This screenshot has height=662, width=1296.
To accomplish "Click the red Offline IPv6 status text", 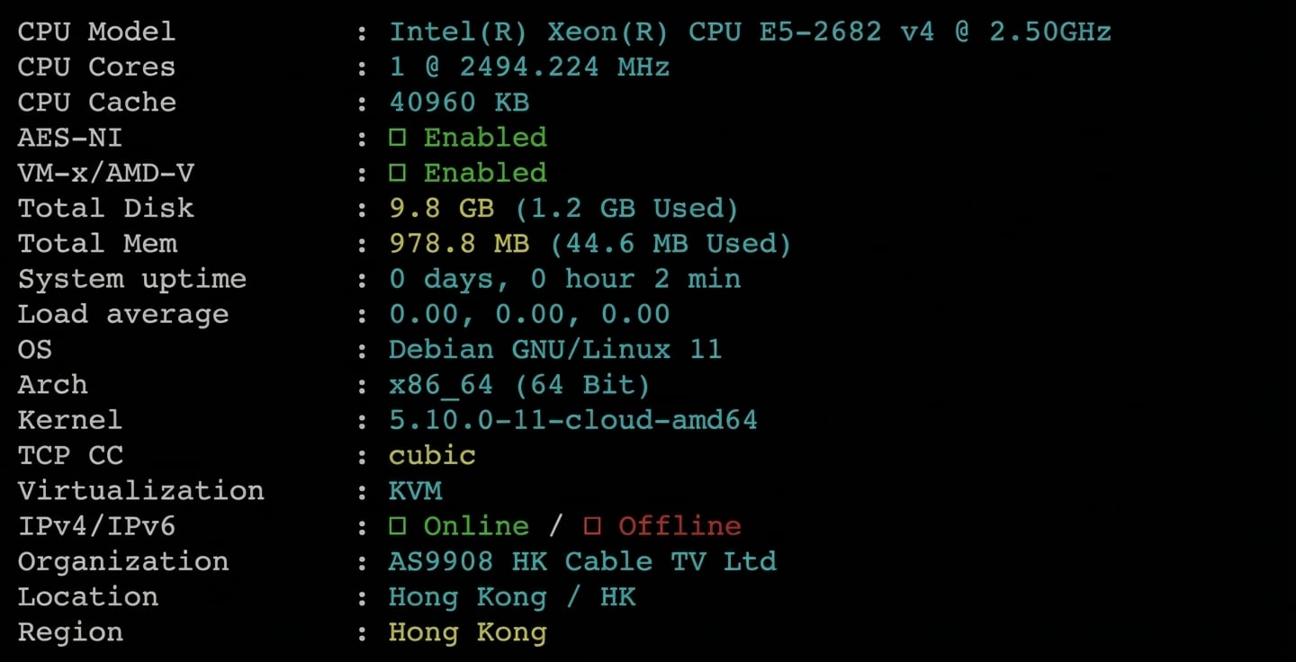I will [x=679, y=526].
